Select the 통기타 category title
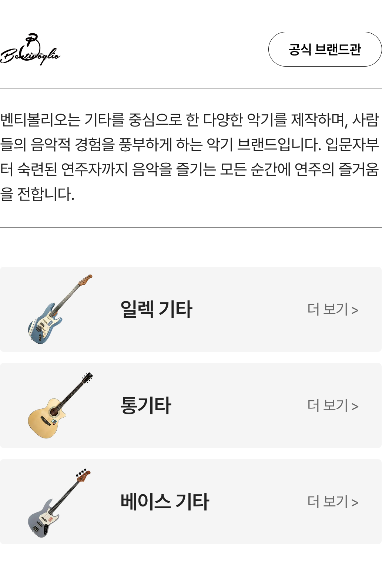Screen dimensions: 382x576 (146, 405)
